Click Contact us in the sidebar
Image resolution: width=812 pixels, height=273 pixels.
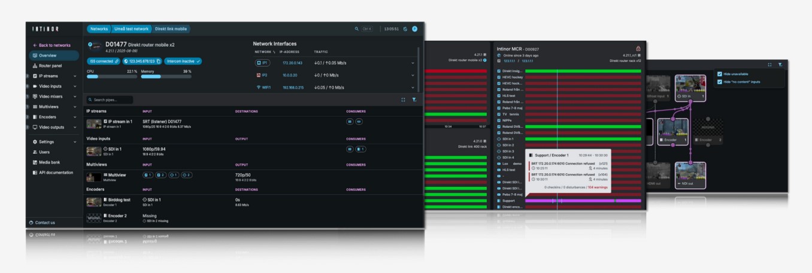tap(44, 223)
